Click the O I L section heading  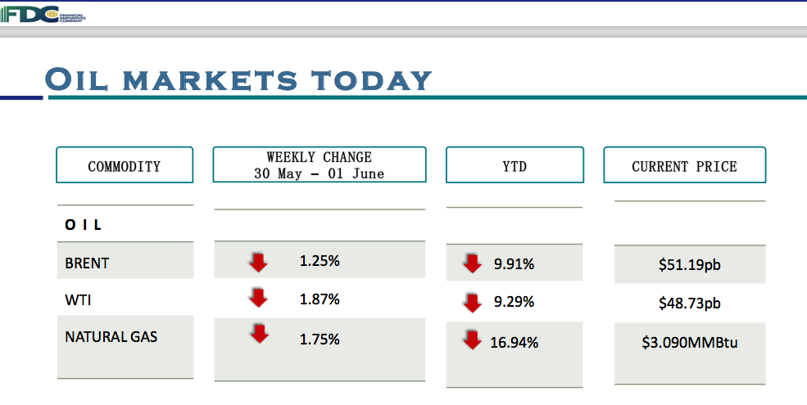tap(83, 224)
